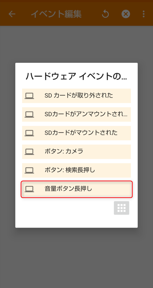Click laptop icon beside ボタン: 検索長押し
The height and width of the screenshot is (288, 153).
(x=29, y=170)
